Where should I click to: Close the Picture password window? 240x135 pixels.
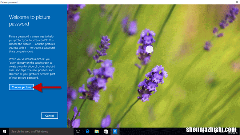click(237, 2)
